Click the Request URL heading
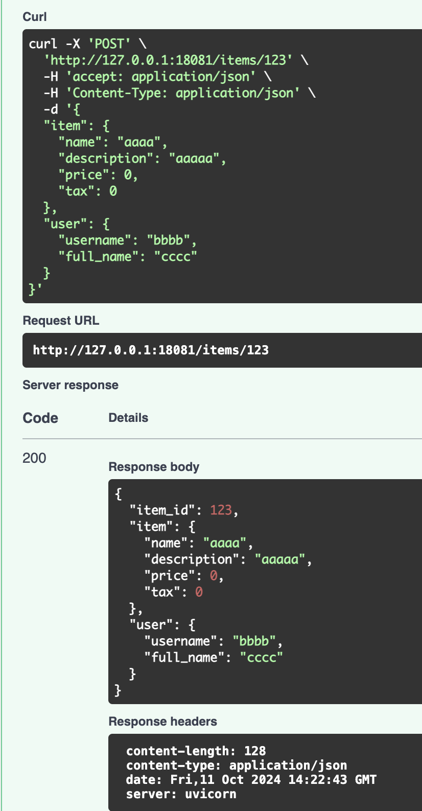This screenshot has width=422, height=811. pos(61,321)
